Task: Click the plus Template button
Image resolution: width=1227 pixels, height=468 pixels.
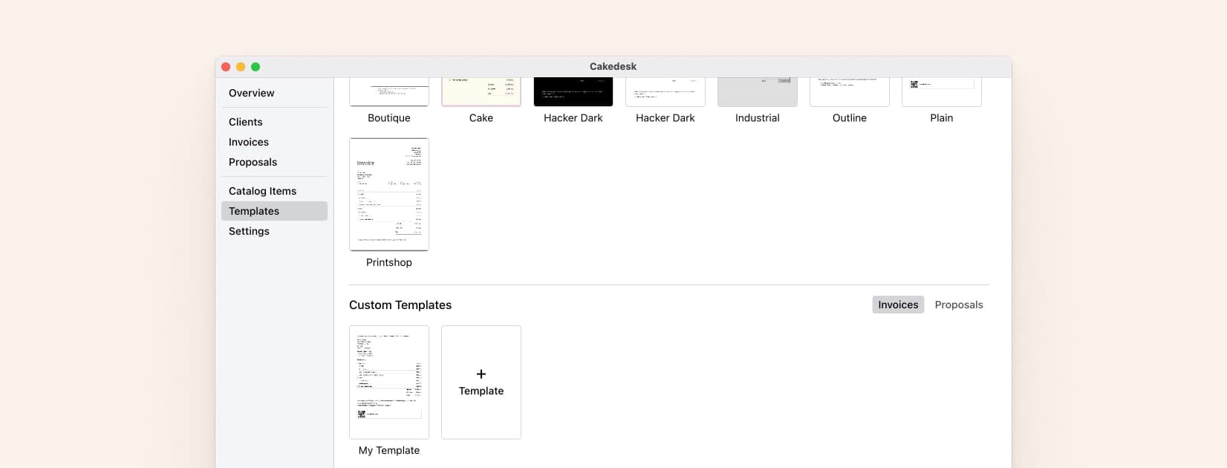Action: tap(481, 382)
